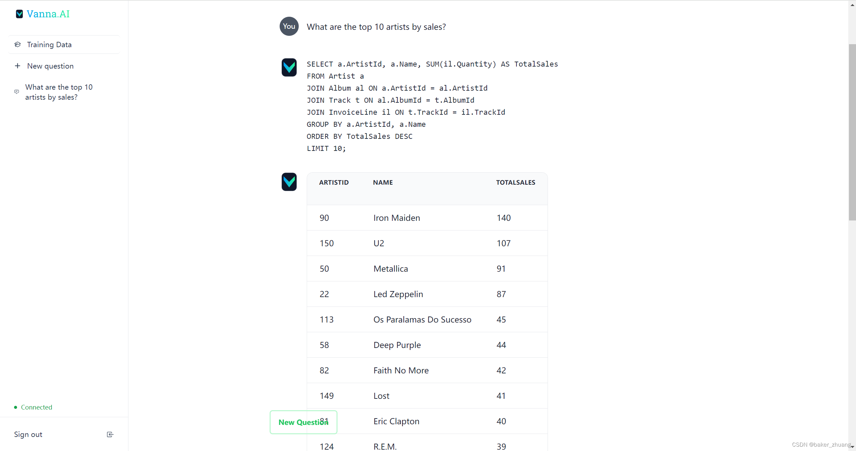
Task: Click the circular You avatar
Action: (288, 26)
